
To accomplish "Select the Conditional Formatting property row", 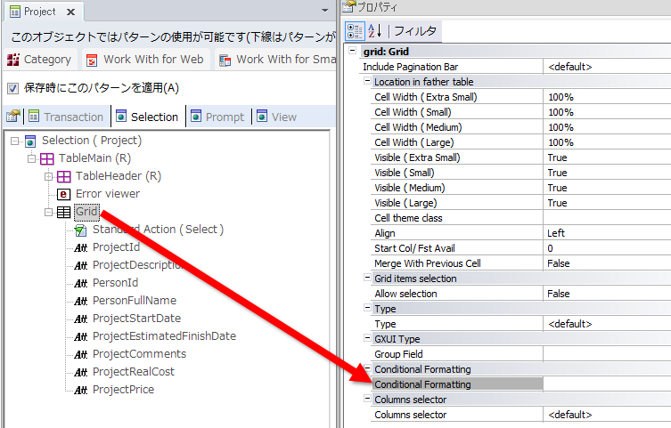I will [456, 384].
